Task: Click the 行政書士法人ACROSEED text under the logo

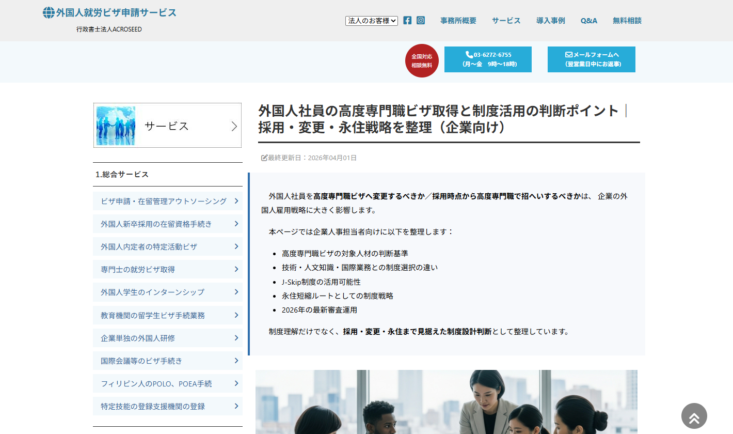Action: pyautogui.click(x=110, y=29)
